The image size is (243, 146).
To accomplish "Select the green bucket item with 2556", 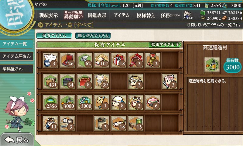I will [x=50, y=103].
